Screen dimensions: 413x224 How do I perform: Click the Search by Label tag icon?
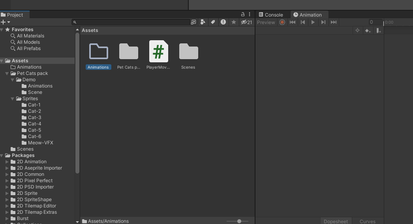tap(213, 22)
